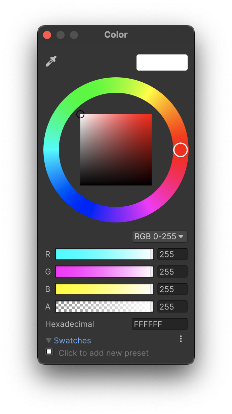Focus the A value input field
Screen dimensions: 232x414
[x=172, y=306]
